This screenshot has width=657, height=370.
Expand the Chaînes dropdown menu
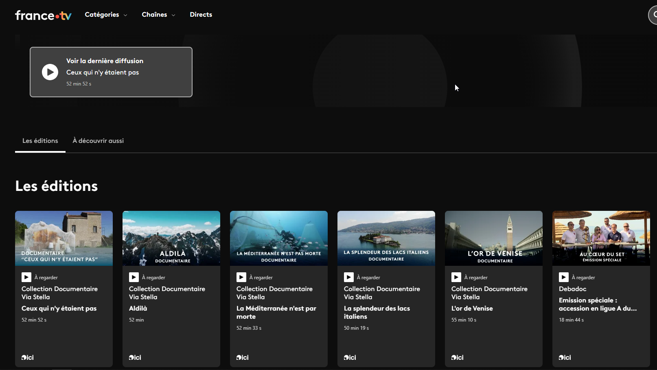158,15
